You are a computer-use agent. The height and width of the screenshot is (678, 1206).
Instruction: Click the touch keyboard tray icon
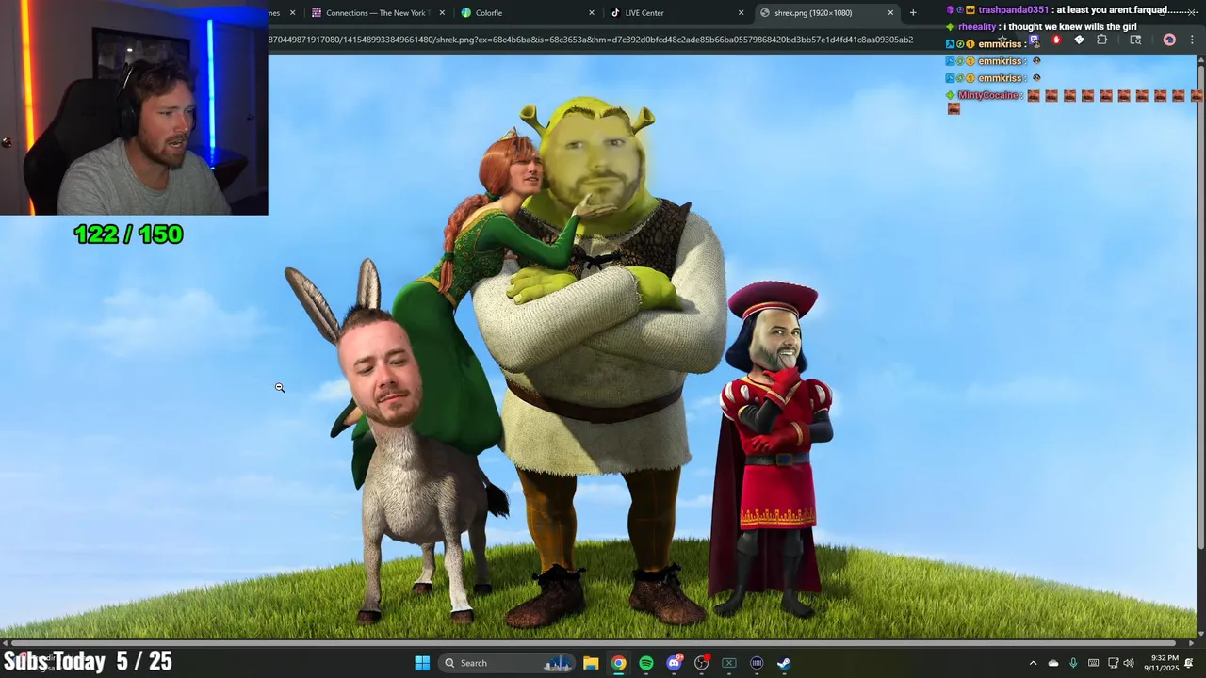coord(1093,663)
